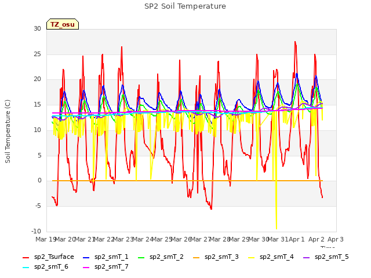Screen dimensions: 371x278
Task: Click the -10 y-axis tick label
Action: tap(36, 231)
